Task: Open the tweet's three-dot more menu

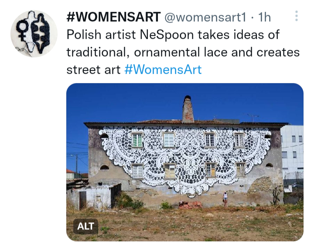Action: point(297,16)
